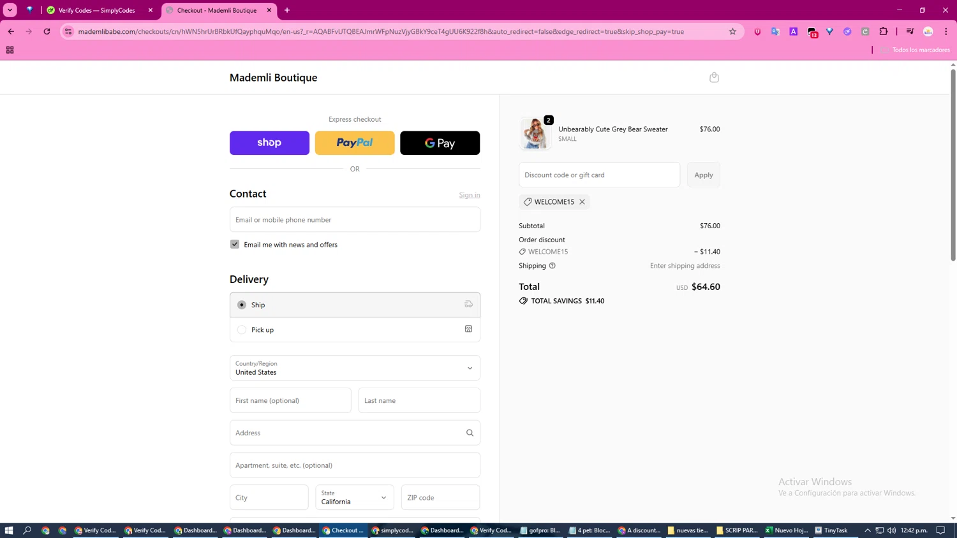Viewport: 957px width, 538px height.
Task: Pay with PayPal button
Action: (x=355, y=143)
